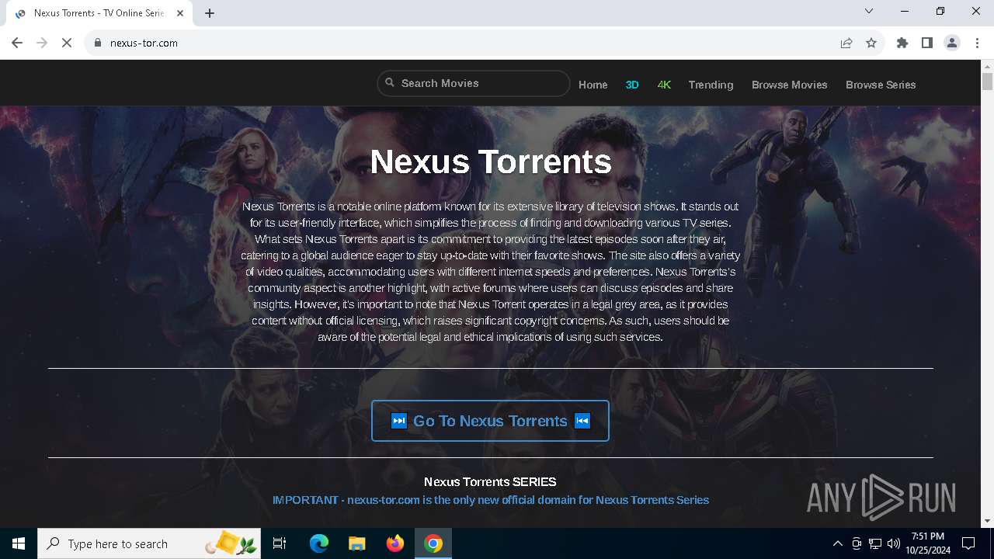Bookmark this tab with the star icon

[x=871, y=43]
